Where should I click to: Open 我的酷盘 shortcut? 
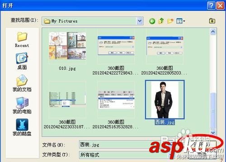tap(22, 127)
